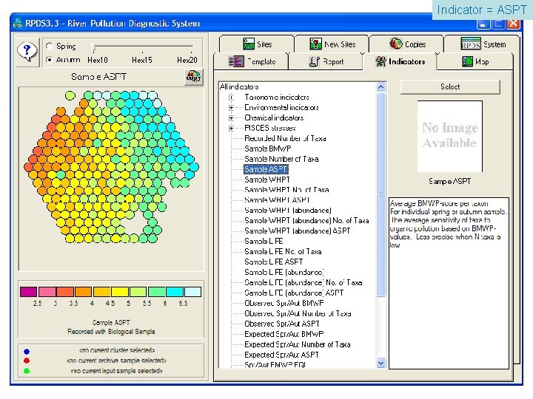Click the RPDS application title bar icon

(18, 23)
